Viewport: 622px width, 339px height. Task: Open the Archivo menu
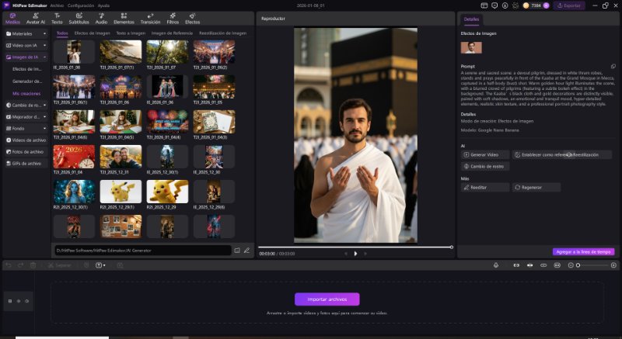click(57, 5)
